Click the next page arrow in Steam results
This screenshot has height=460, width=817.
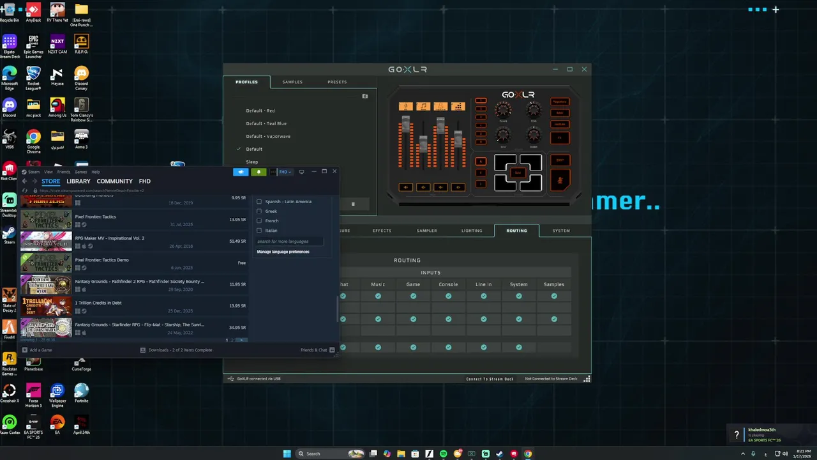pos(241,341)
